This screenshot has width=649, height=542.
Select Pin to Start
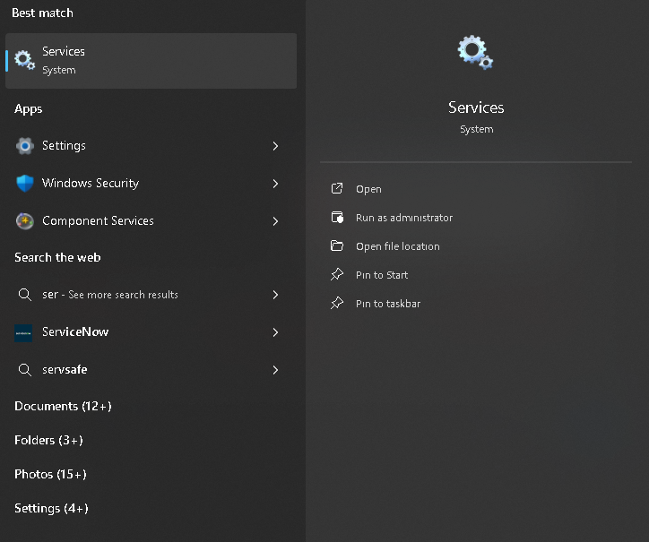pyautogui.click(x=382, y=275)
